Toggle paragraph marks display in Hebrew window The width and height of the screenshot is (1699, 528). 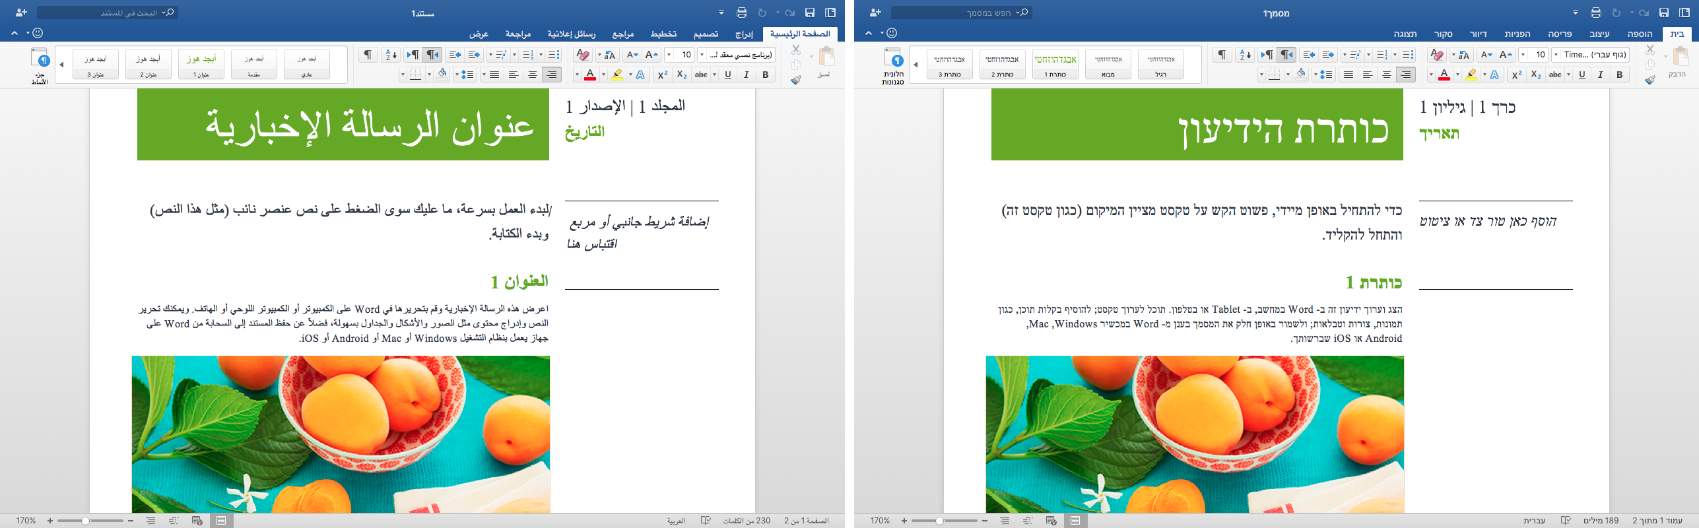click(x=1222, y=55)
